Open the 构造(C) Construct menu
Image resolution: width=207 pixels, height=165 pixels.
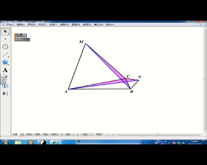click(42, 25)
